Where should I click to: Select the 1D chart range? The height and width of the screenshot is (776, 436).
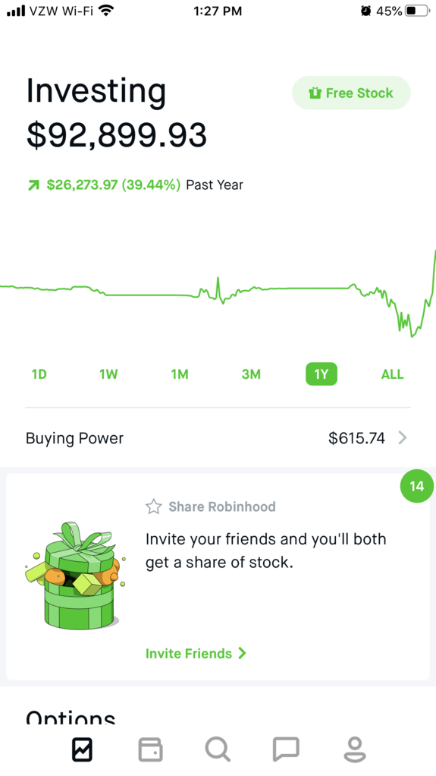[39, 374]
